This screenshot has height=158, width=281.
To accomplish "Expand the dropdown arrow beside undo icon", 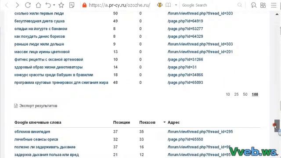I will coord(54,5).
